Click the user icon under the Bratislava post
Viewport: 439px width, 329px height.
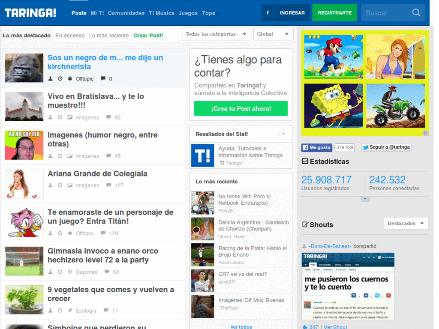tap(51, 117)
